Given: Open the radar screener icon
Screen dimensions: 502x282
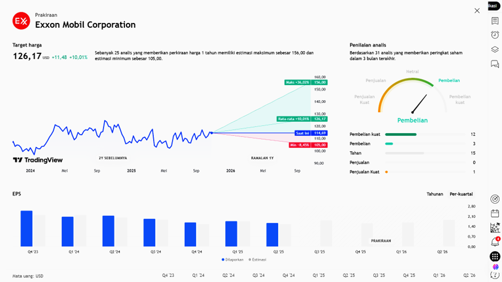Looking at the screenshot, I should [x=495, y=199].
